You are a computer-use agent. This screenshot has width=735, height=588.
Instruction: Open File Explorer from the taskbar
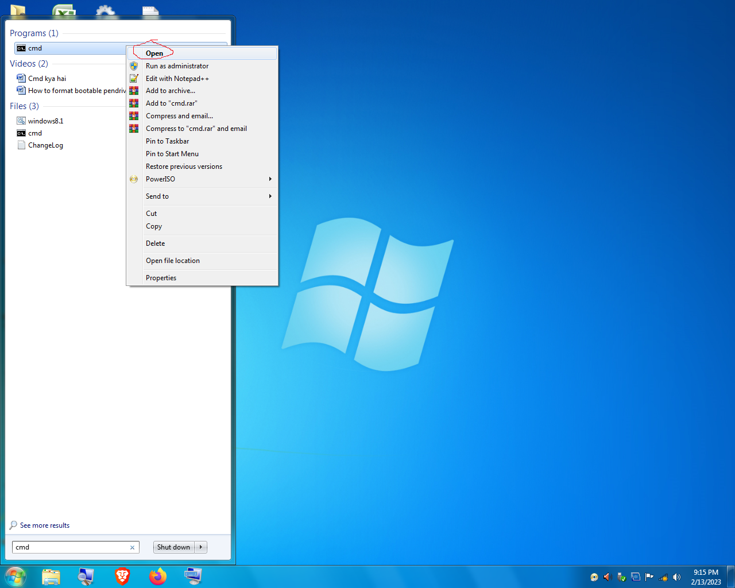click(x=51, y=577)
